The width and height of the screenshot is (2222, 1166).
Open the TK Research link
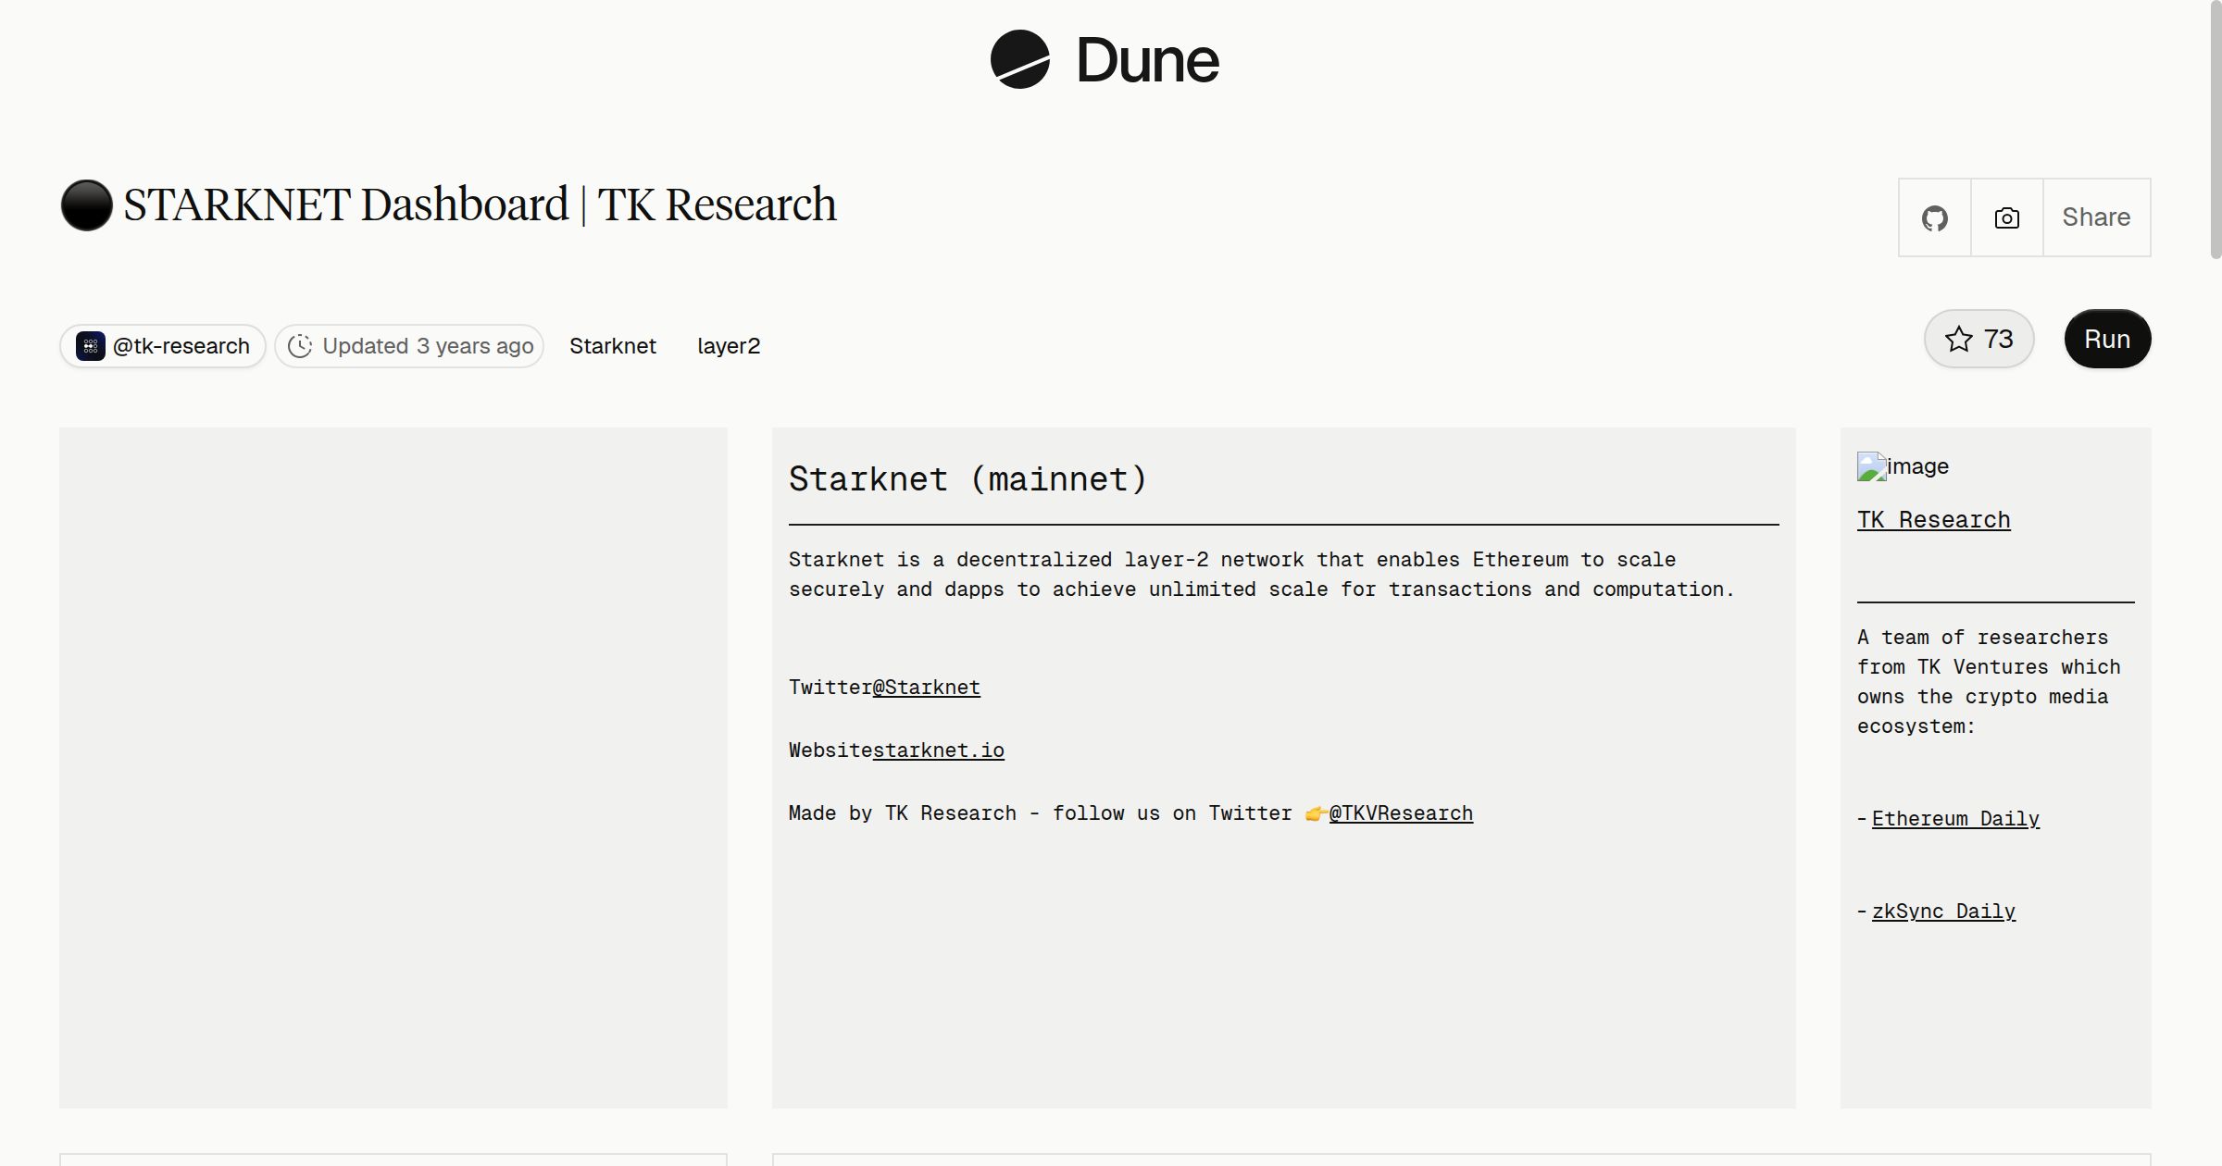click(x=1933, y=520)
